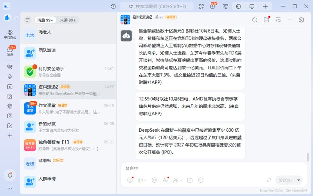
Task: Open 消息 in the left sidebar
Action: point(10,51)
